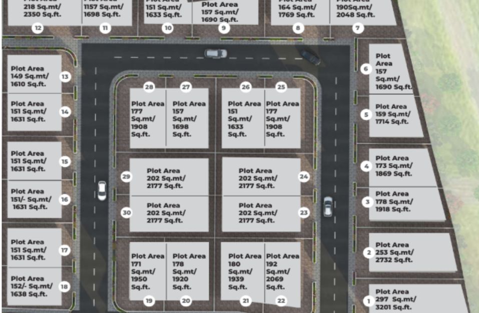
Task: Select the number 13 plot marker
Action: (65, 77)
